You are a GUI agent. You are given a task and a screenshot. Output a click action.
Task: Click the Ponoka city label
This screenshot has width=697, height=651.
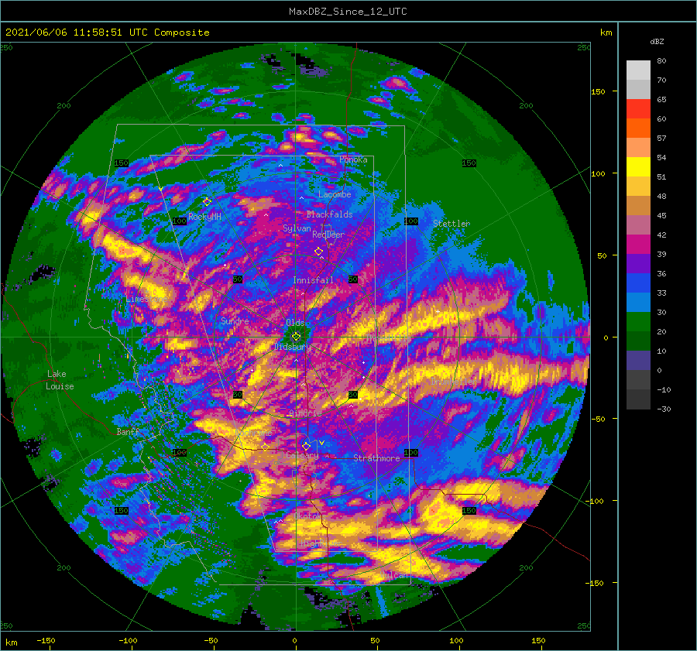pyautogui.click(x=353, y=159)
